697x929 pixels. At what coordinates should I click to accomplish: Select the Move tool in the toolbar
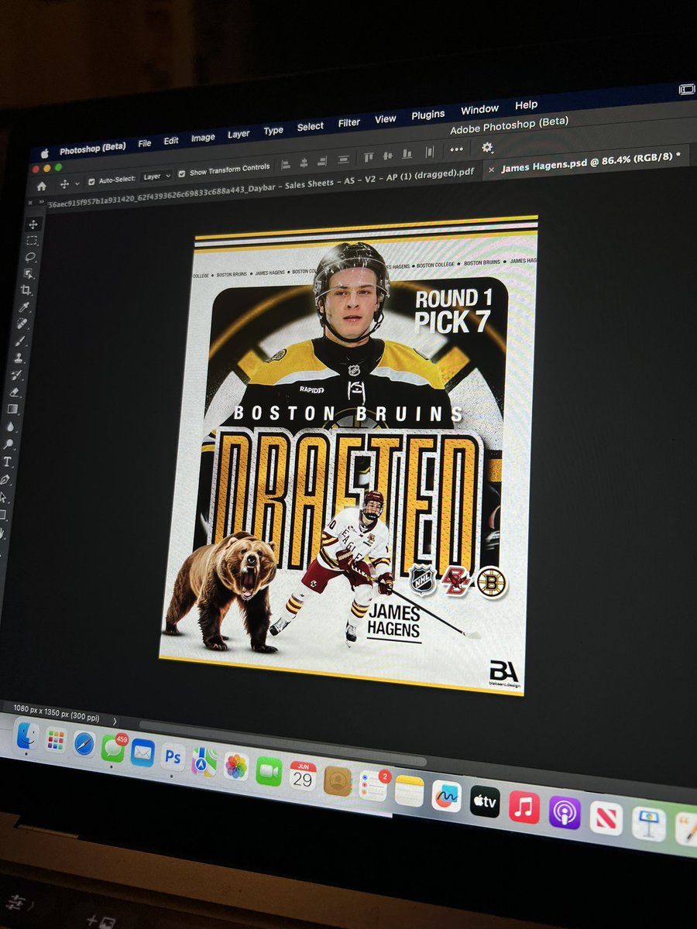click(x=33, y=225)
